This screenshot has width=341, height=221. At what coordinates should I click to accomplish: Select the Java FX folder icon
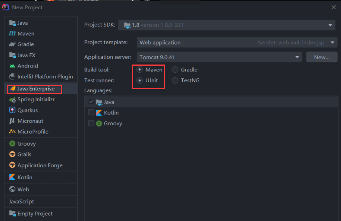[x=12, y=55]
